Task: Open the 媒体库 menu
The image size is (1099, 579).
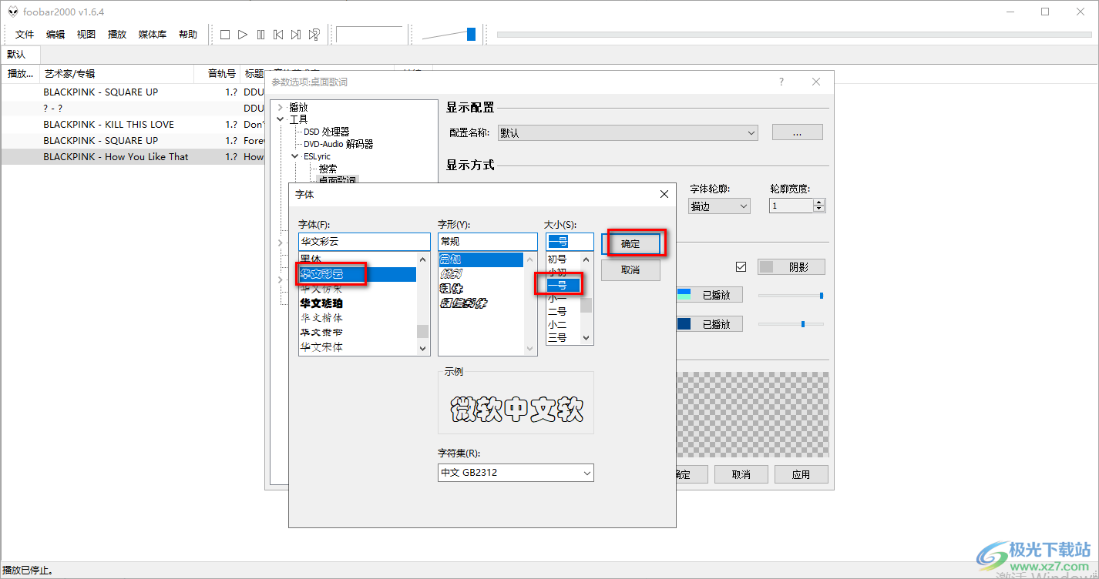Action: click(153, 35)
